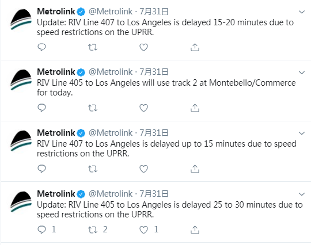Open chevron menu on 25 to 30 minutes tweet
This screenshot has width=311, height=245.
302,194
